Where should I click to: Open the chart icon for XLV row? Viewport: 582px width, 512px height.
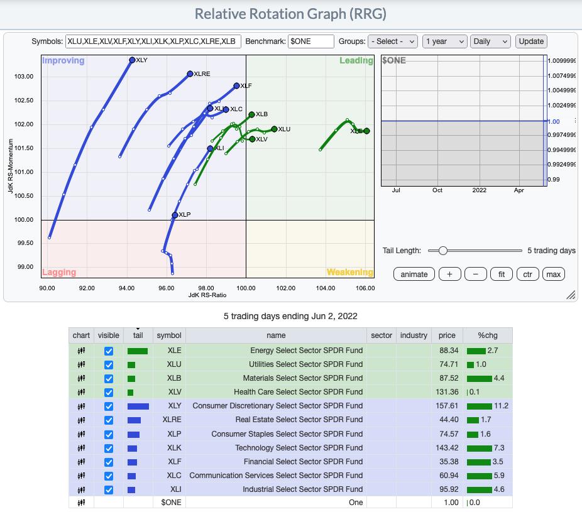coord(81,392)
